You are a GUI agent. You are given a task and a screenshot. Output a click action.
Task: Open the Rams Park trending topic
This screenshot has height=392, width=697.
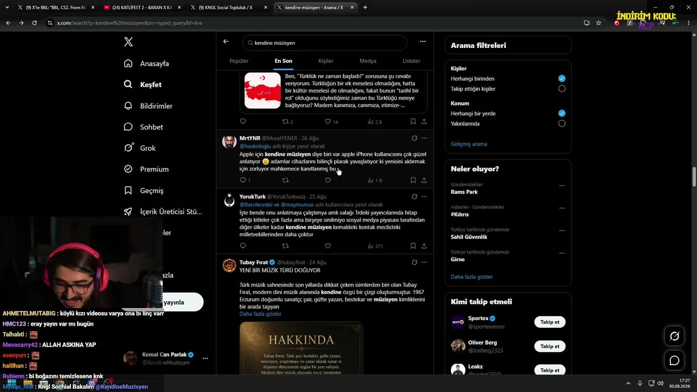(464, 192)
